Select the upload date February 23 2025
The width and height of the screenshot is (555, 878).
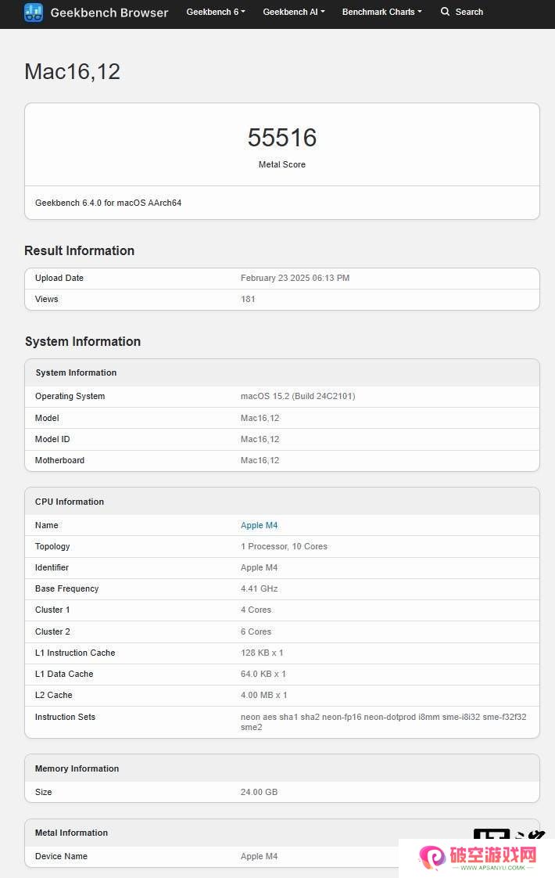295,278
